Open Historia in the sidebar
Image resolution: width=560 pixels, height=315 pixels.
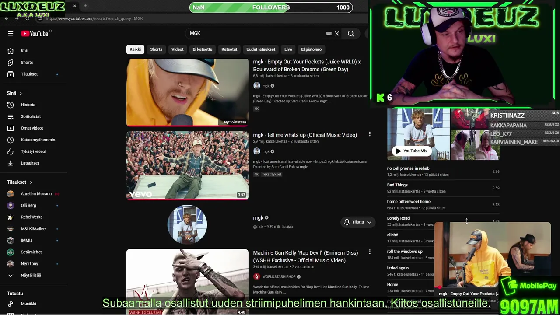pyautogui.click(x=28, y=105)
